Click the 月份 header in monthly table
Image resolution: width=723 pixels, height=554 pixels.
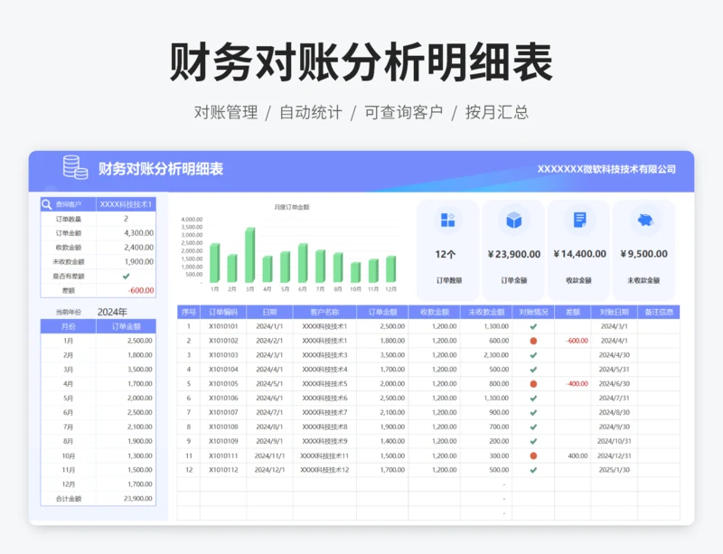(x=69, y=326)
